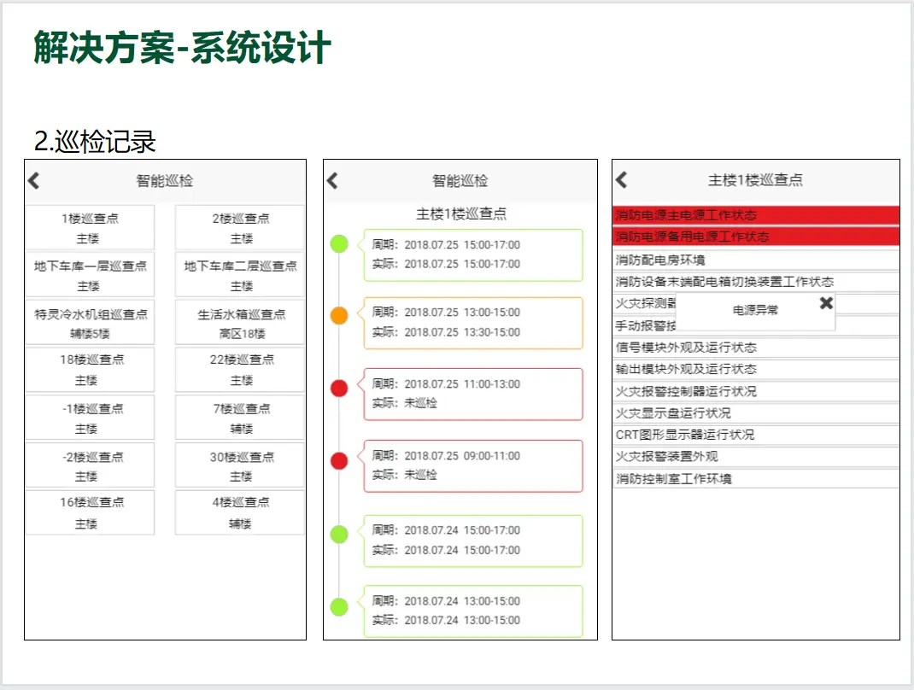Click the partly covered 火灾探测 row
The height and width of the screenshot is (690, 914).
[645, 304]
